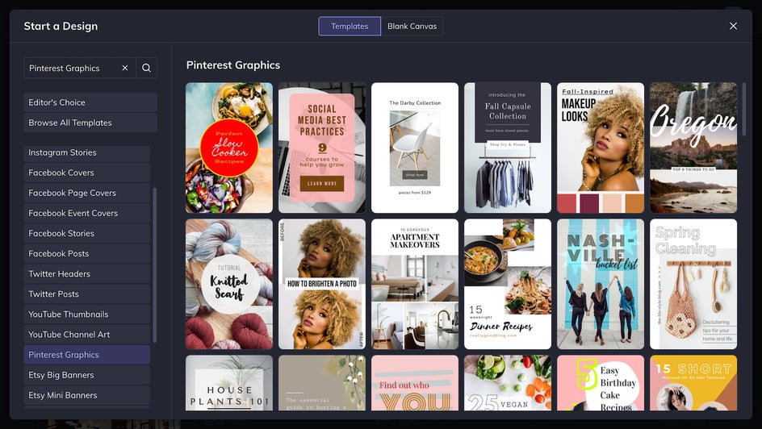This screenshot has height=429, width=762.
Task: Pick the Slow Cooker Recipes template
Action: click(229, 148)
